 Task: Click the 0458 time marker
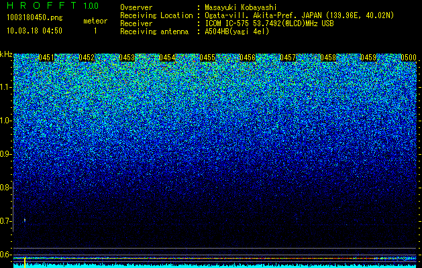328,58
